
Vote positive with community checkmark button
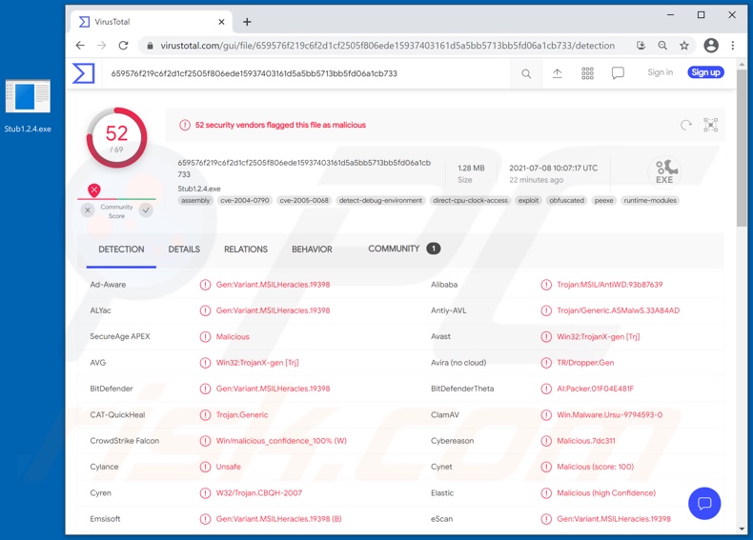[x=147, y=210]
